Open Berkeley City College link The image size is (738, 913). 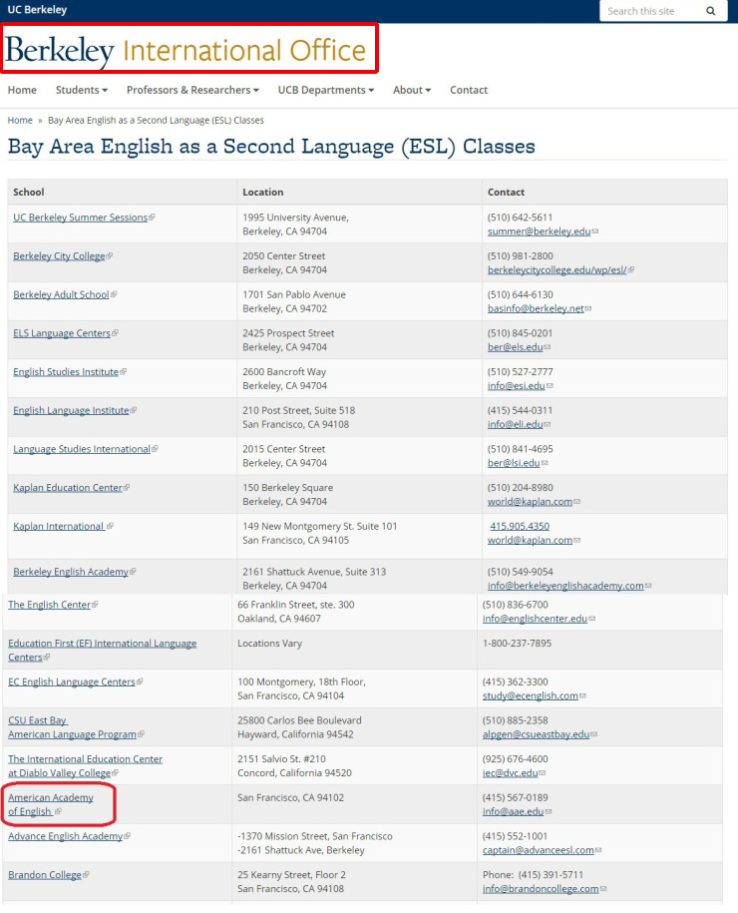click(x=60, y=256)
